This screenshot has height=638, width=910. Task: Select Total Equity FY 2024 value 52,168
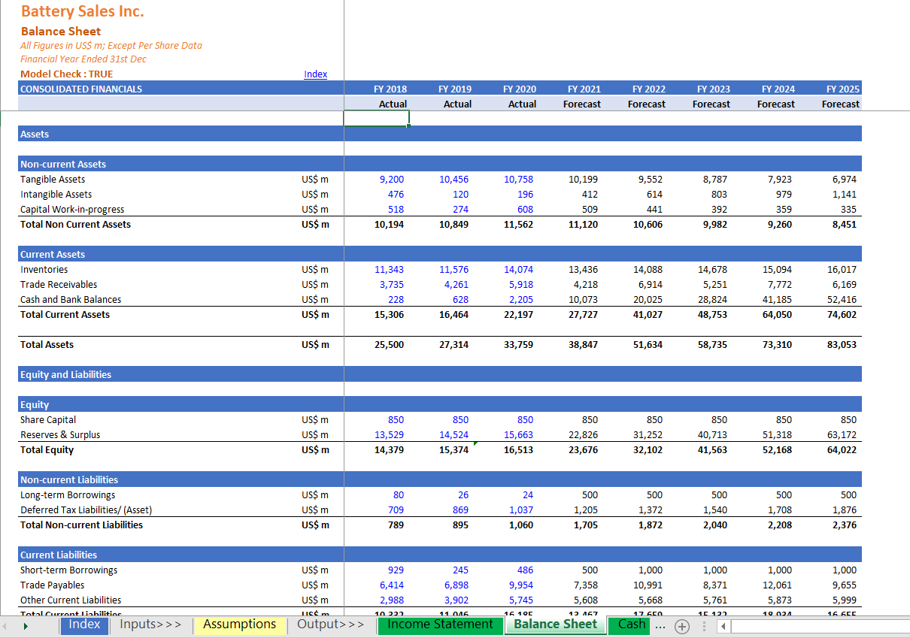point(776,449)
